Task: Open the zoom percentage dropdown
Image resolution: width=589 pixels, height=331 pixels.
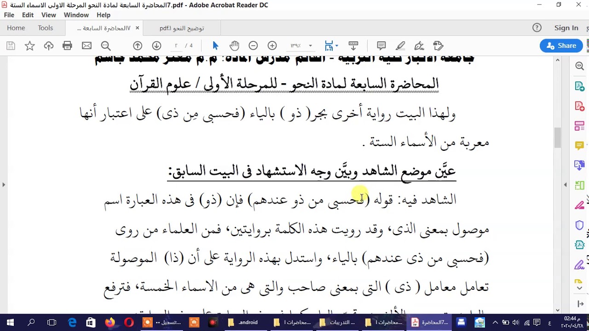Action: click(310, 46)
